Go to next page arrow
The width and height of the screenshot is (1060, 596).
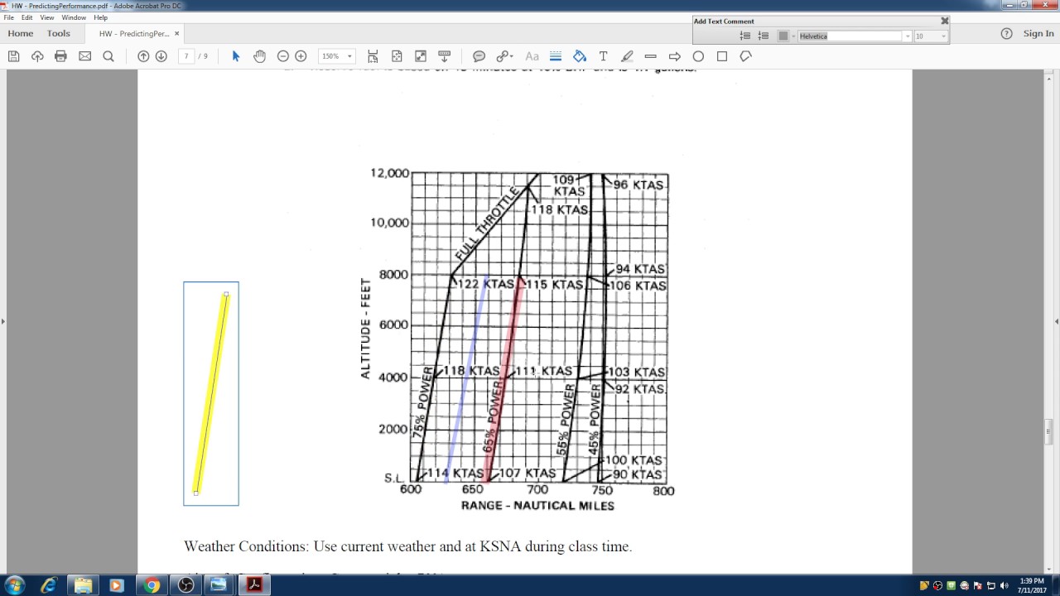point(161,56)
